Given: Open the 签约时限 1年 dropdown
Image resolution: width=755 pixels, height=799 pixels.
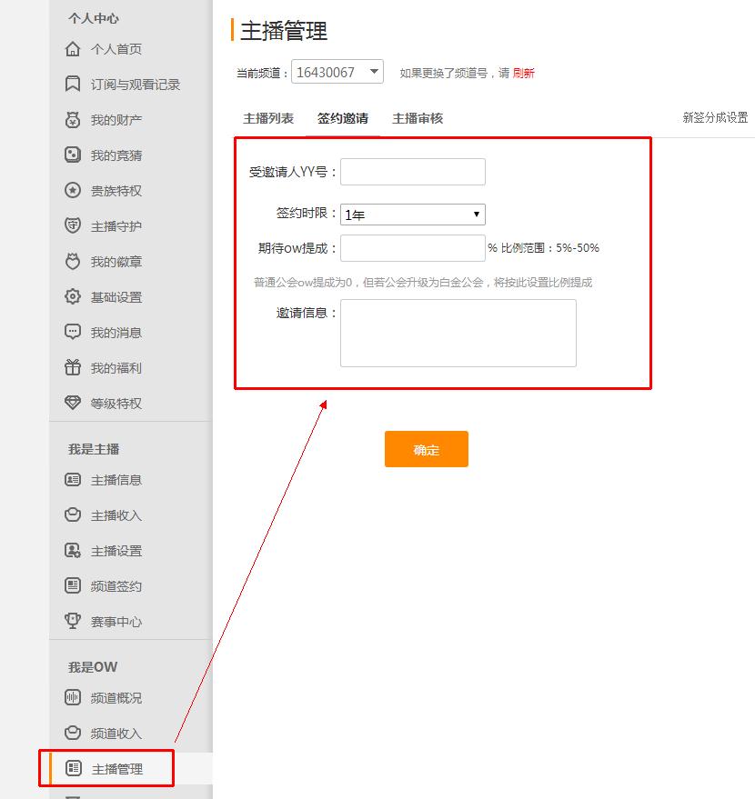Looking at the screenshot, I should [x=413, y=215].
